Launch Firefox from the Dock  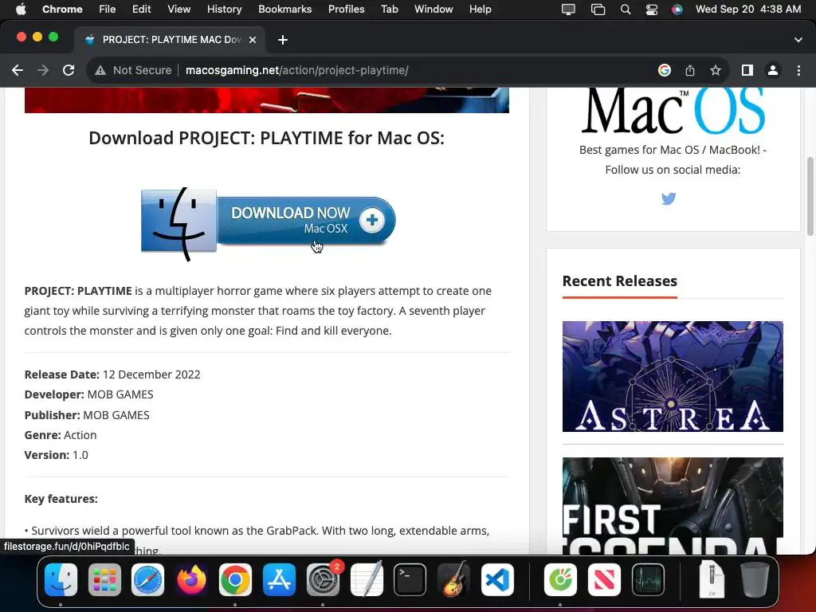click(x=191, y=580)
